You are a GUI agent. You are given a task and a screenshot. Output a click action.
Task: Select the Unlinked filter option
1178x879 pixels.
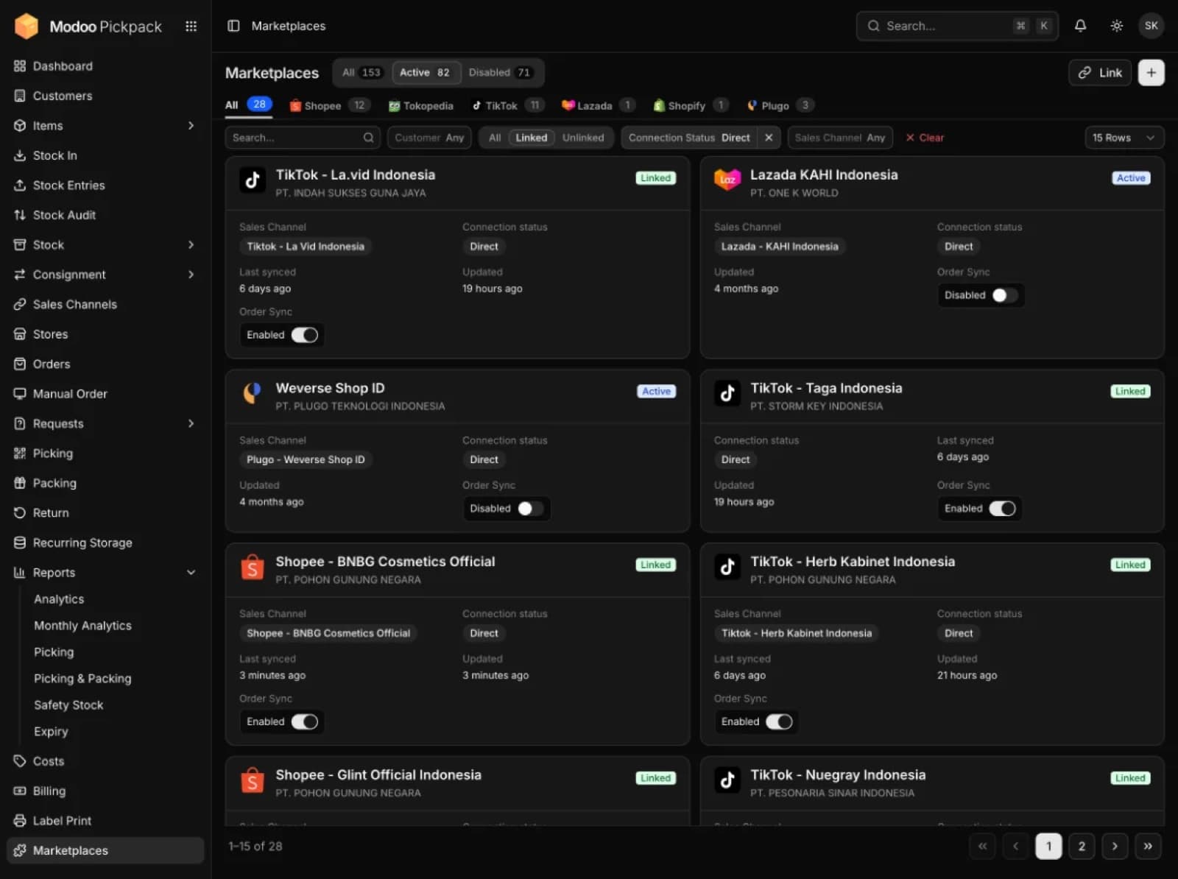583,138
